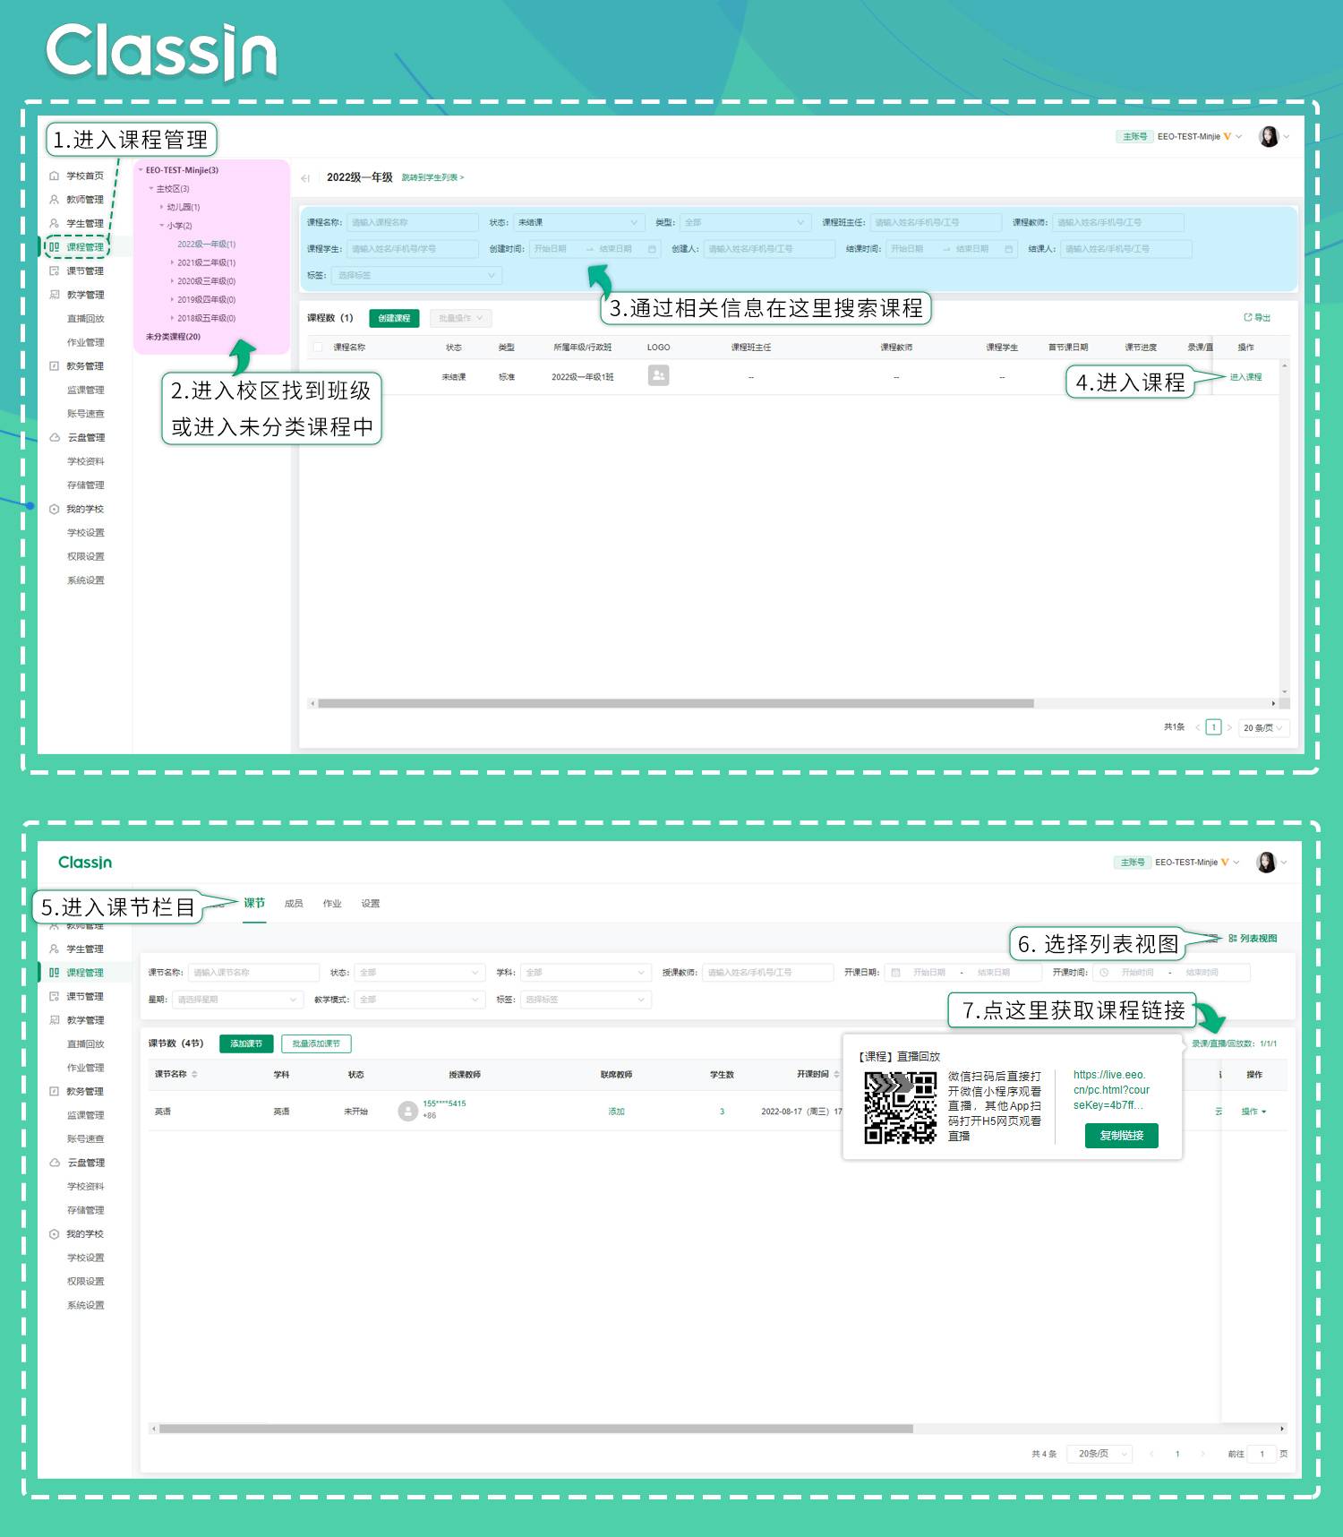Click the sort icon next to 课节名称 header
1343x1537 pixels.
(x=194, y=1074)
